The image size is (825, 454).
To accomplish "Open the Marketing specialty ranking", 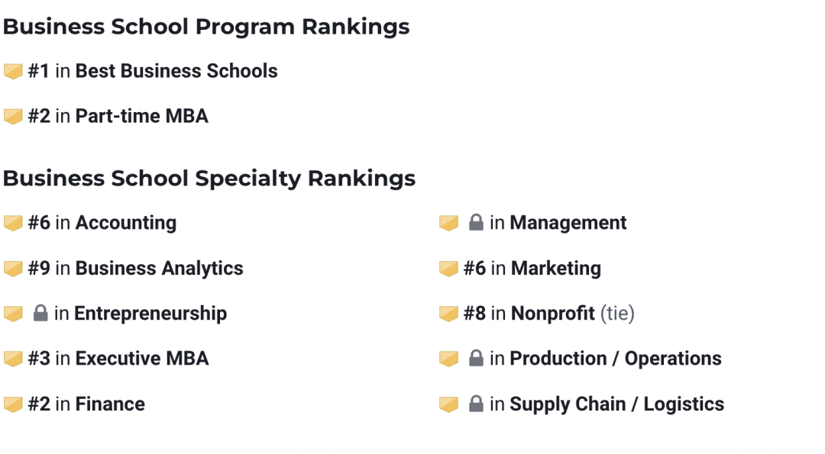I will point(555,269).
